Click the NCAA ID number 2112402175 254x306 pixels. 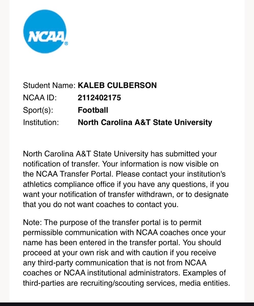(99, 98)
